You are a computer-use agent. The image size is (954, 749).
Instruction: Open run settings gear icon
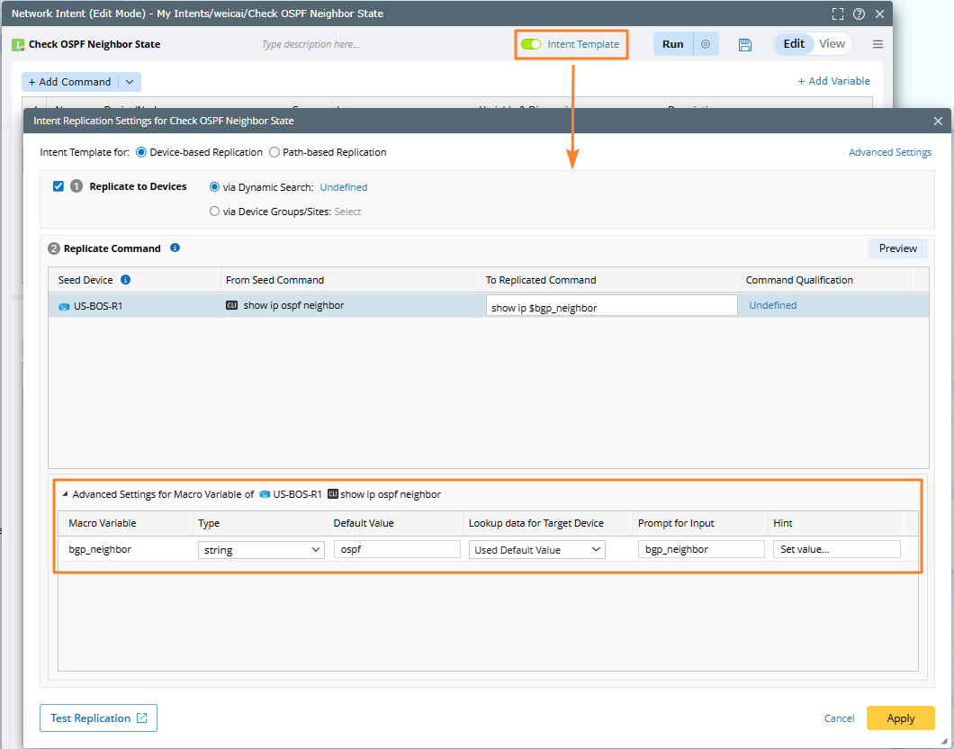point(706,44)
